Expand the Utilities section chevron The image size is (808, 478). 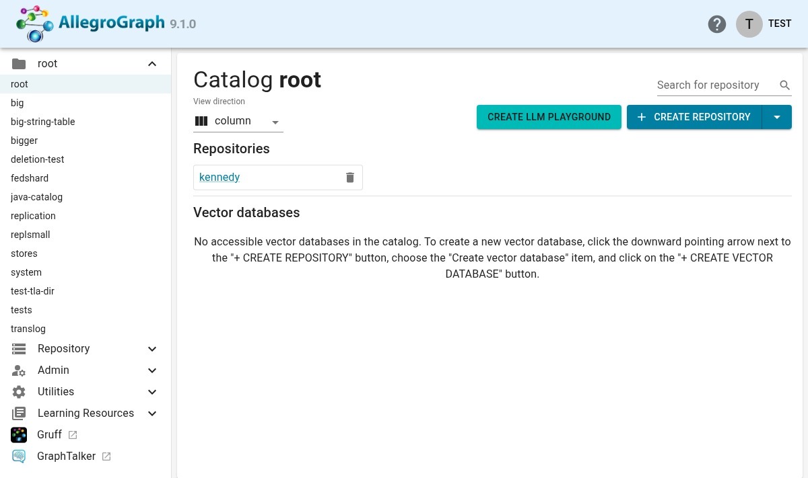click(152, 392)
